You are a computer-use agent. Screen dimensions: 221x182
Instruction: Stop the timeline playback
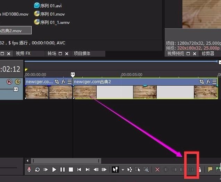[x=71, y=170]
